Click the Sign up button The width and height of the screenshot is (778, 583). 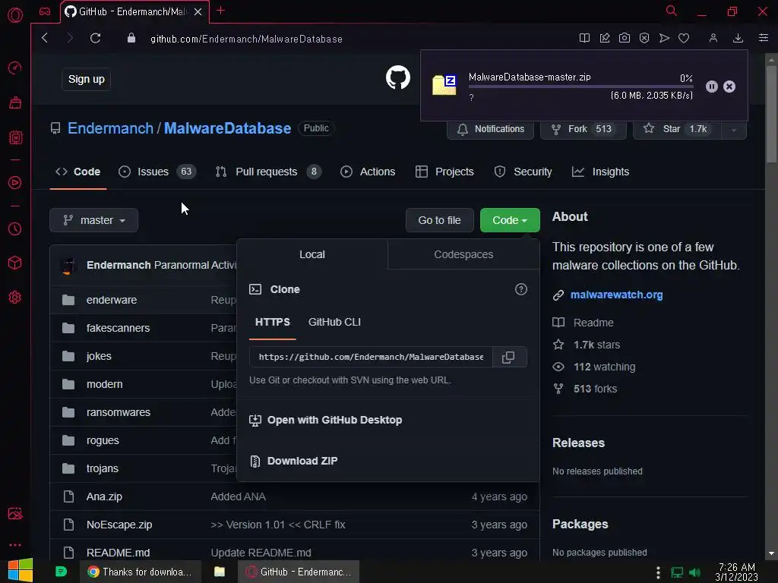pyautogui.click(x=87, y=79)
